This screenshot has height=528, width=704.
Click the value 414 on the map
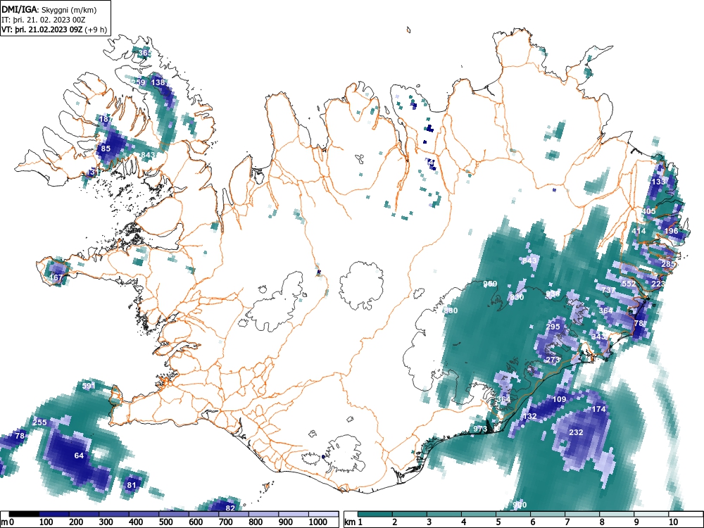point(639,231)
